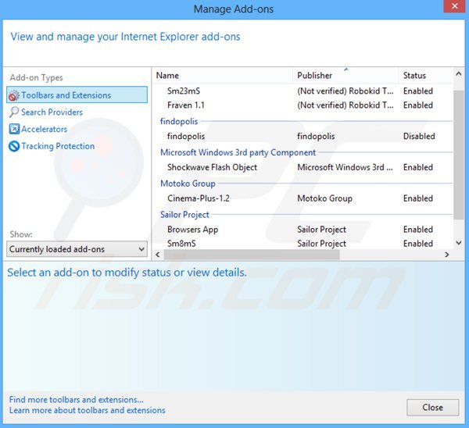Open the Show add-ons dropdown
469x428 pixels.
pyautogui.click(x=77, y=249)
